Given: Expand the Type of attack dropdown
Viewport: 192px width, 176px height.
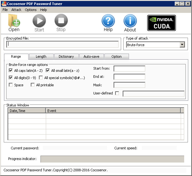Looking at the screenshot, I should (x=182, y=45).
